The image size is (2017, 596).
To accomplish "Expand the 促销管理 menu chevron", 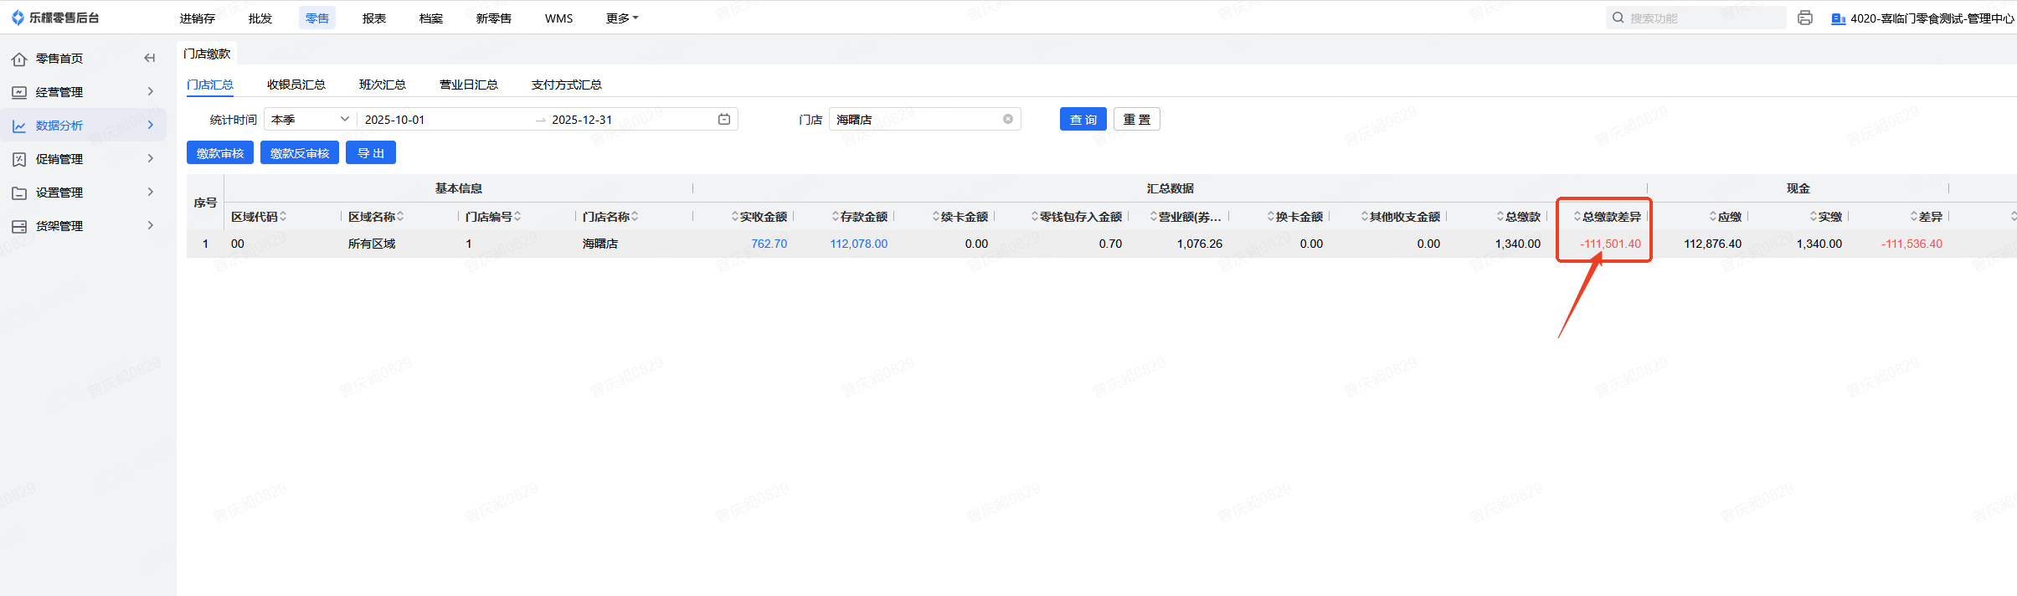I will coord(151,158).
